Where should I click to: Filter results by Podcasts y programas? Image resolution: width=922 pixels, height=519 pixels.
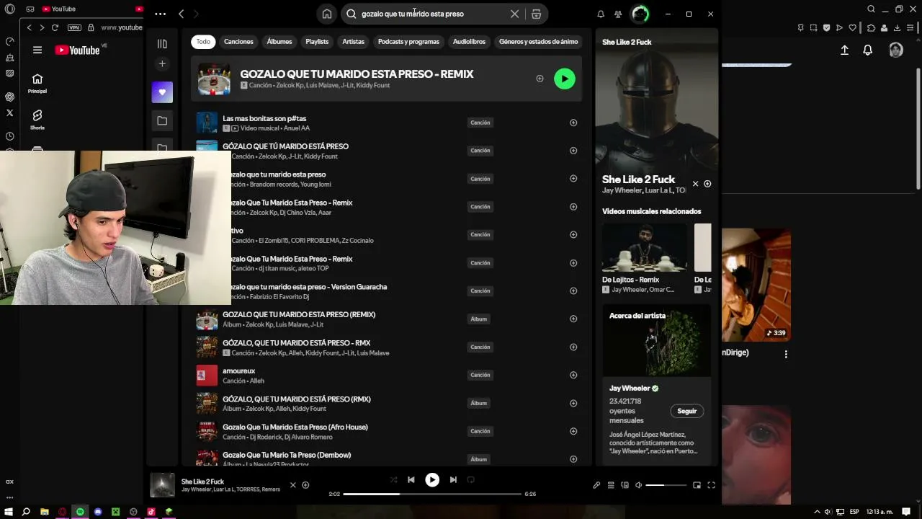[408, 42]
